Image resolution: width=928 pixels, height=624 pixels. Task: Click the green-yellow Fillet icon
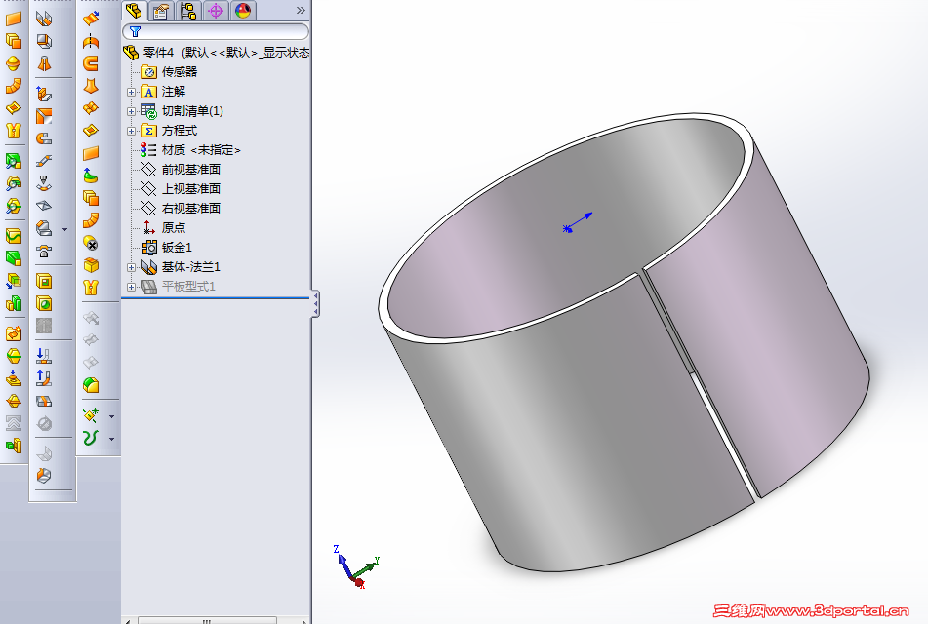(91, 385)
